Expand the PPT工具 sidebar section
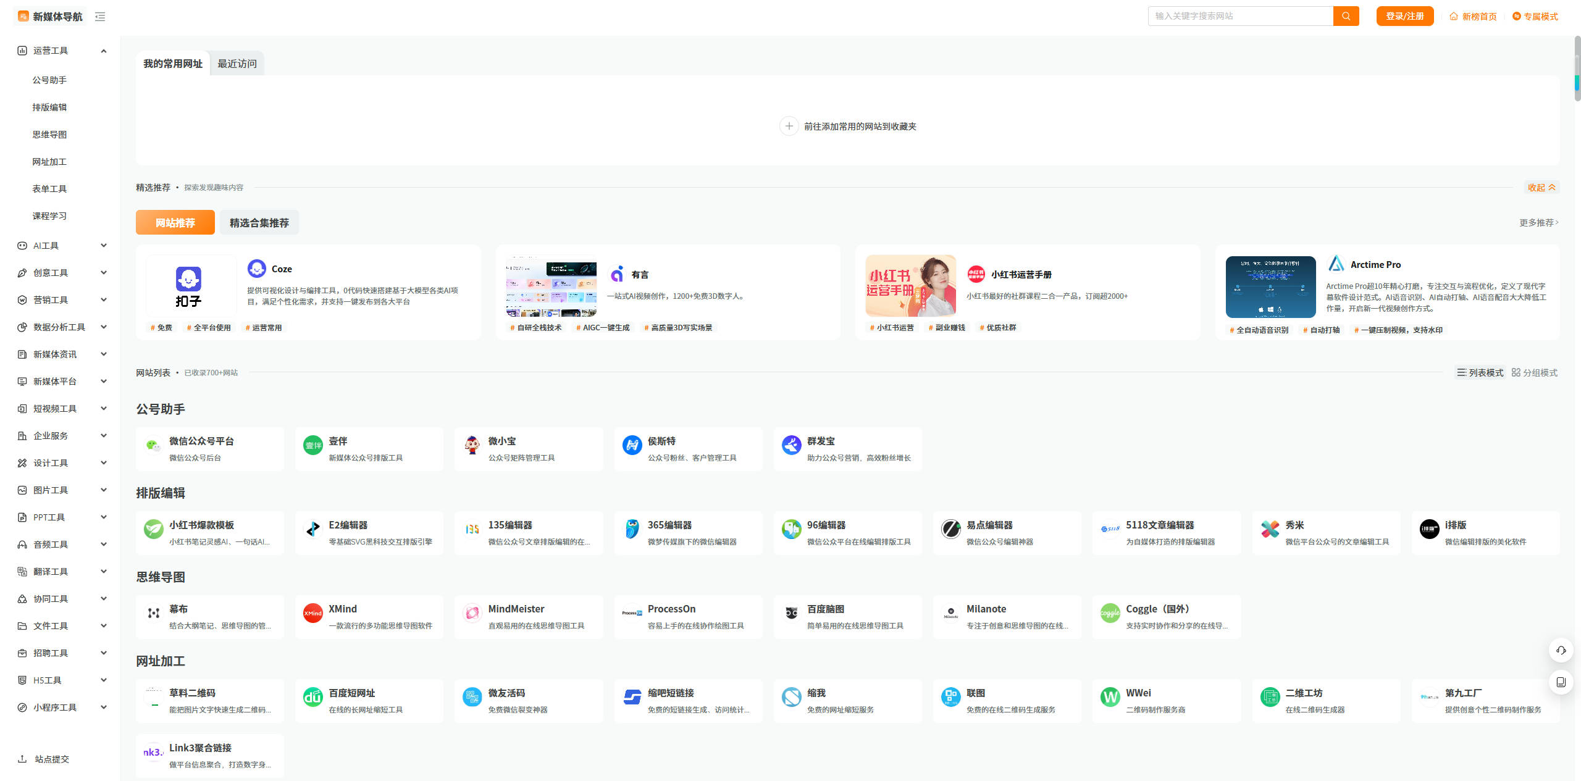 click(x=104, y=517)
